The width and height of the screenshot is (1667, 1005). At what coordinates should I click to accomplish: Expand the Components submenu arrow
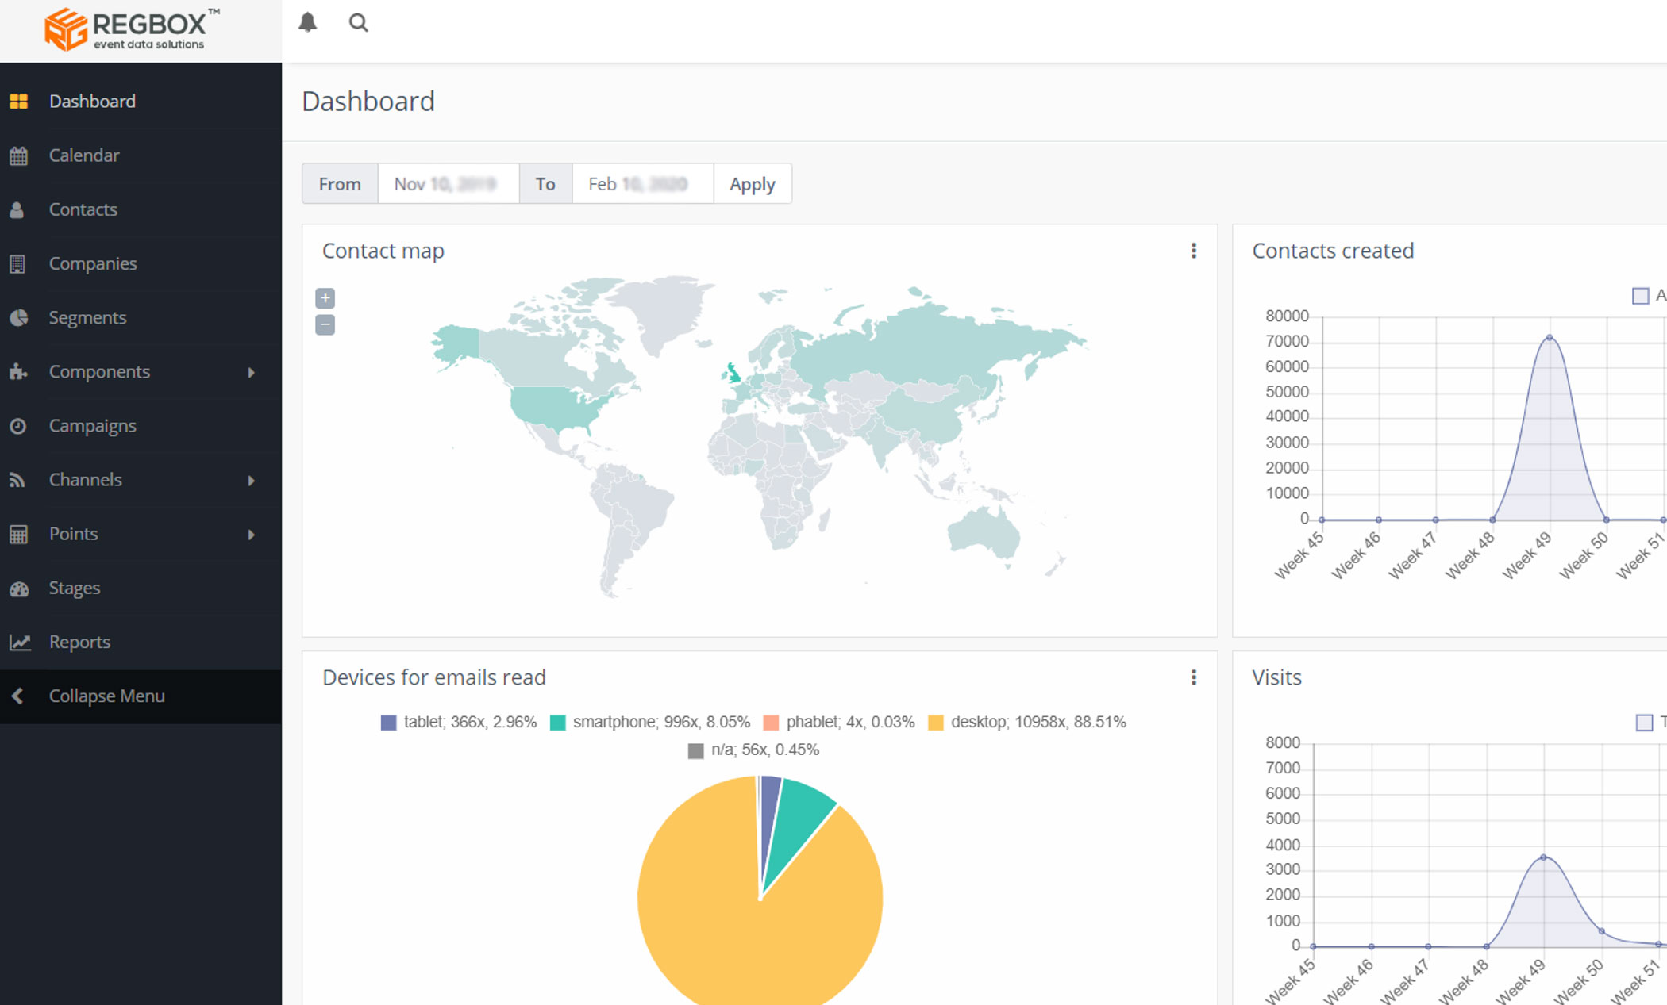pos(251,372)
